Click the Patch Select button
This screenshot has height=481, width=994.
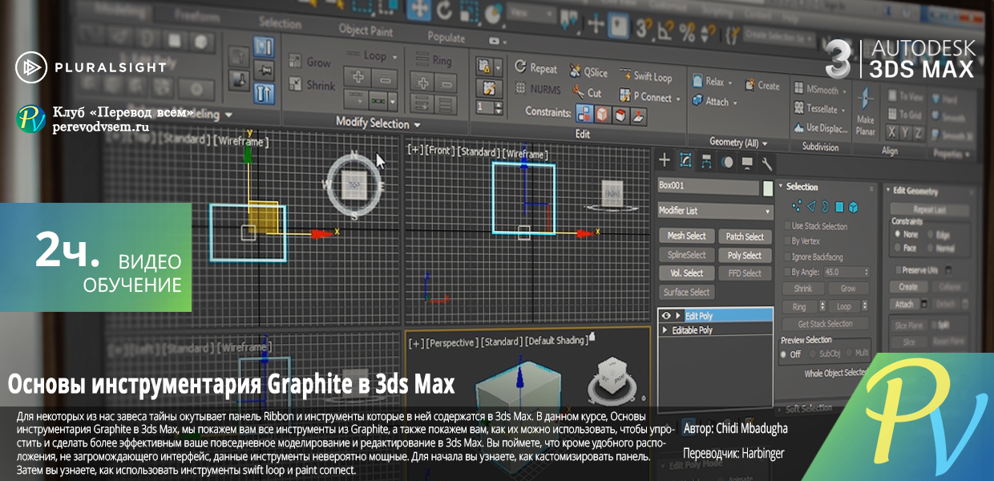click(745, 236)
